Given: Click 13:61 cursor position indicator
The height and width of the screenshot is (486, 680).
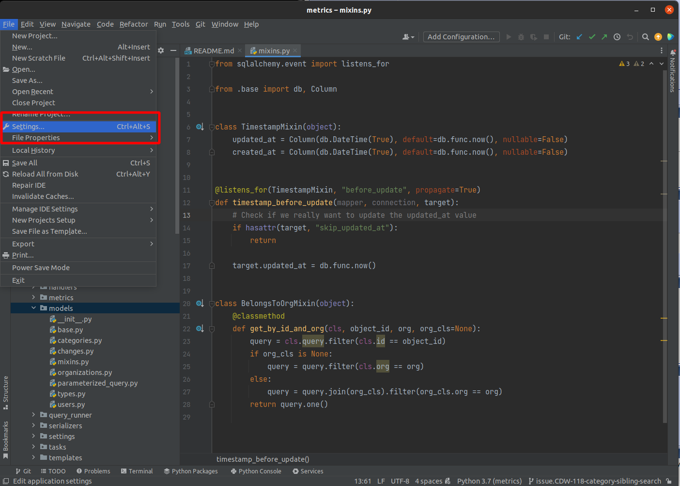Looking at the screenshot, I should (x=363, y=481).
